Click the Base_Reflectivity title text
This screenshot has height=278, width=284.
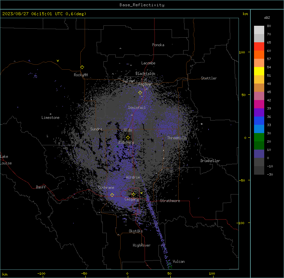pos(142,5)
